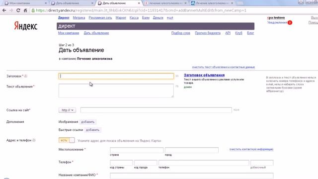This screenshot has height=179, width=318.
Task: Open the http:// protocol dropdown
Action: 68,110
